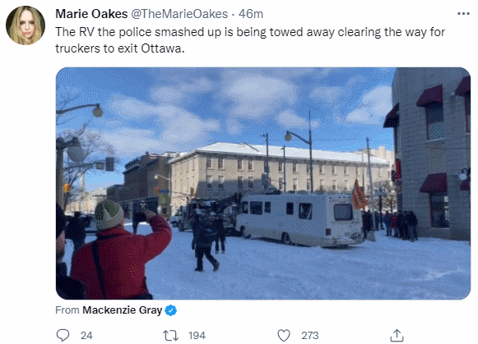The height and width of the screenshot is (344, 478).
Task: Click the 'From' label under the video
Action: 67,310
